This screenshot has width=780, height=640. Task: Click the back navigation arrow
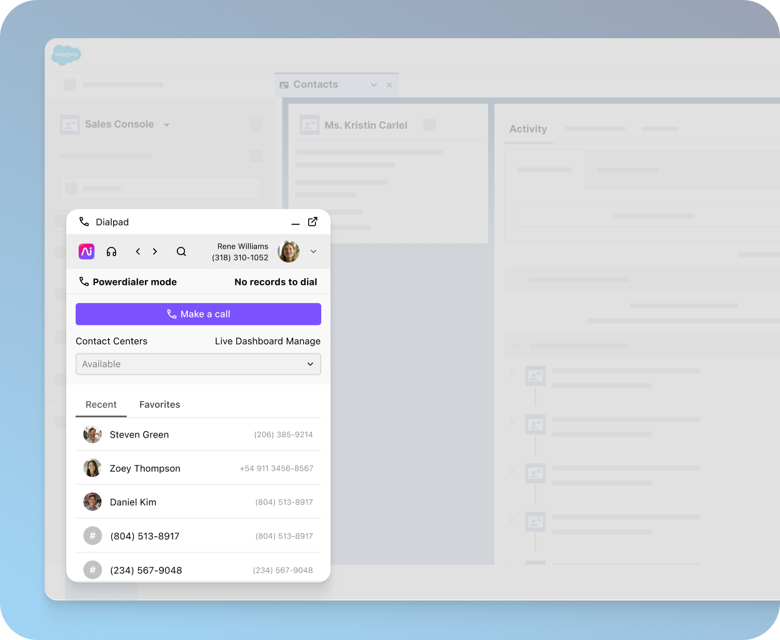coord(137,251)
